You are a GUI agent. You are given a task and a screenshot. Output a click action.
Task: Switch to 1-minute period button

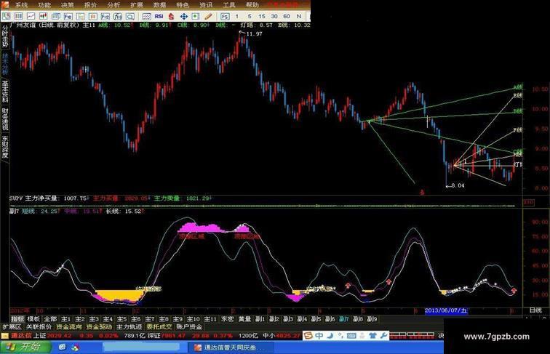[236, 16]
